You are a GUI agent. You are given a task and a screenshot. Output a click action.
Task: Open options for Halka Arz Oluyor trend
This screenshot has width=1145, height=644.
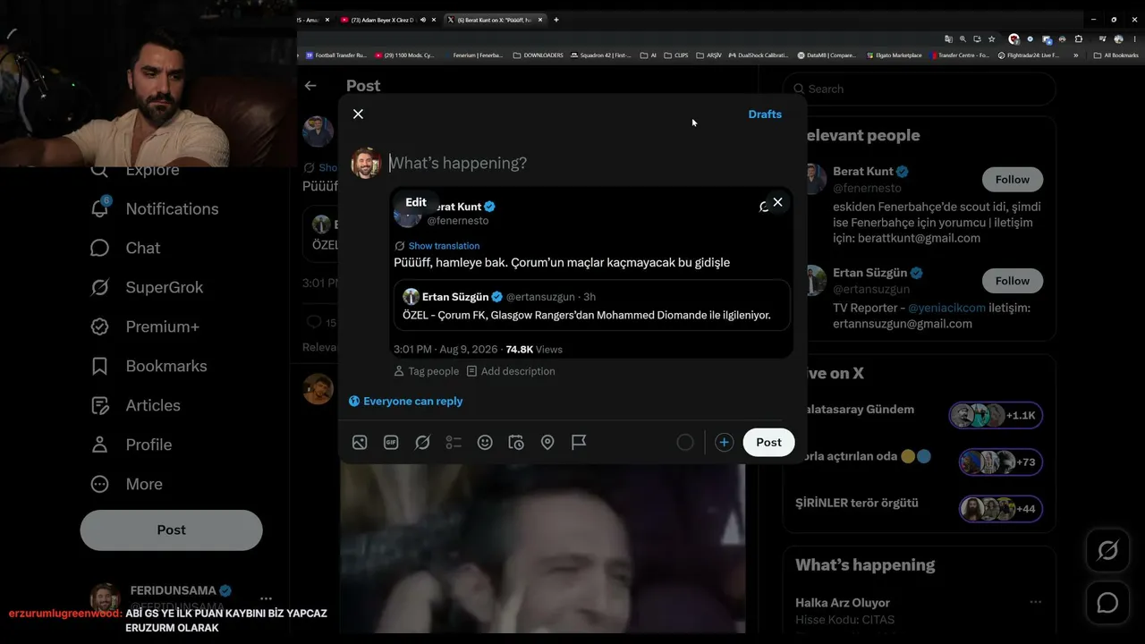point(1035,603)
